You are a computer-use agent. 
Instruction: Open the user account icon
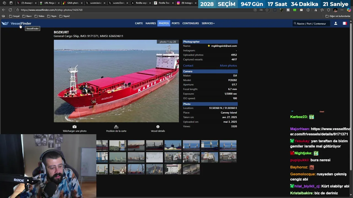click(x=336, y=23)
